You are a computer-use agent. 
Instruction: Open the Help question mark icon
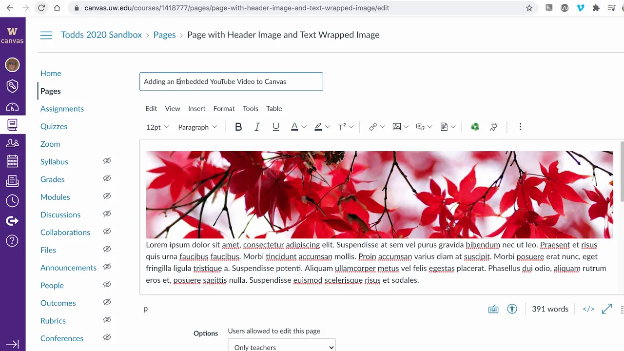click(x=12, y=240)
